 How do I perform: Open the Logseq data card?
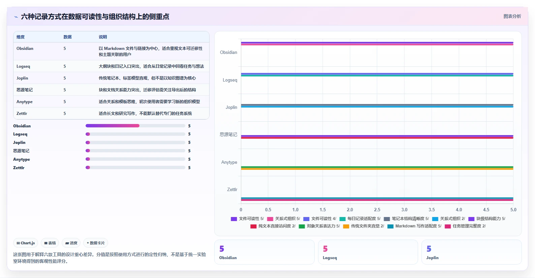368,252
